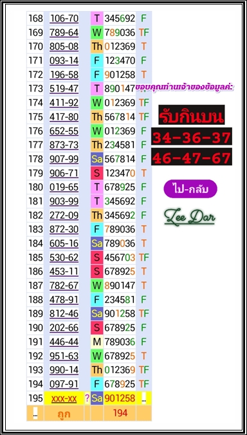The width and height of the screenshot is (247, 435).
Task: Click the 345692 value in row 168
Action: click(x=120, y=19)
